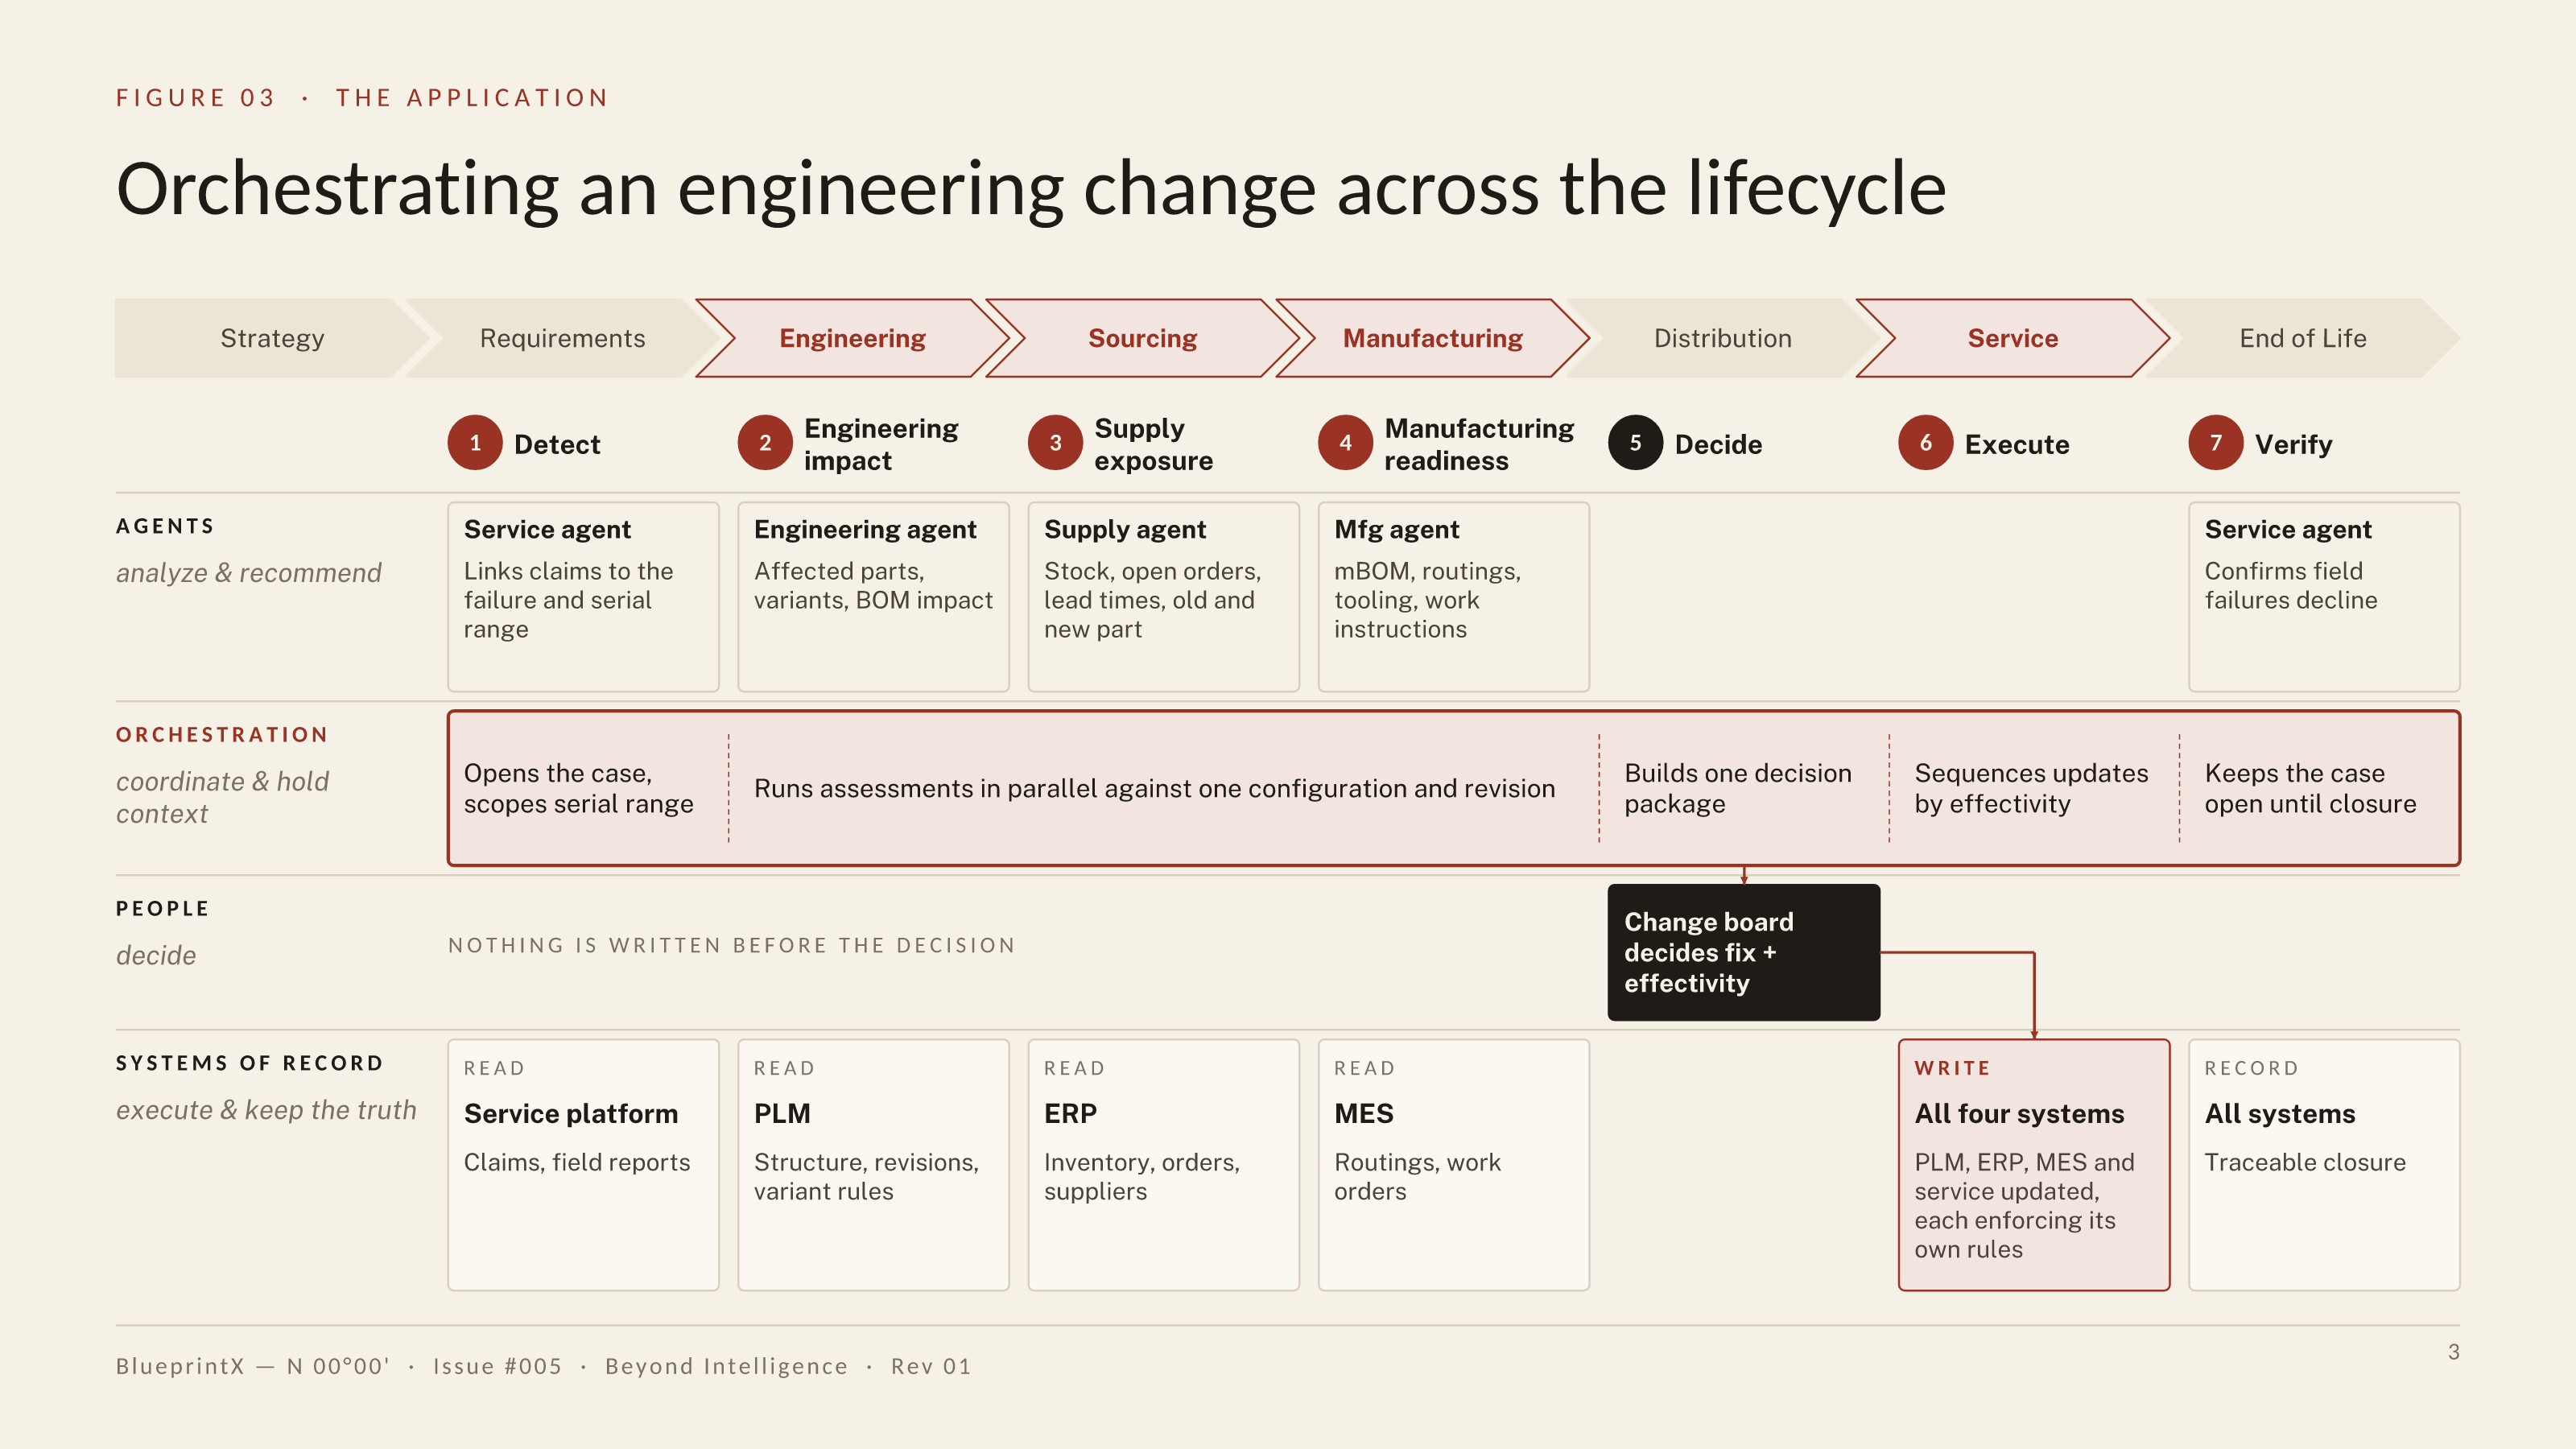2576x1449 pixels.
Task: Click the step 2 Engineering impact circle
Action: [765, 443]
